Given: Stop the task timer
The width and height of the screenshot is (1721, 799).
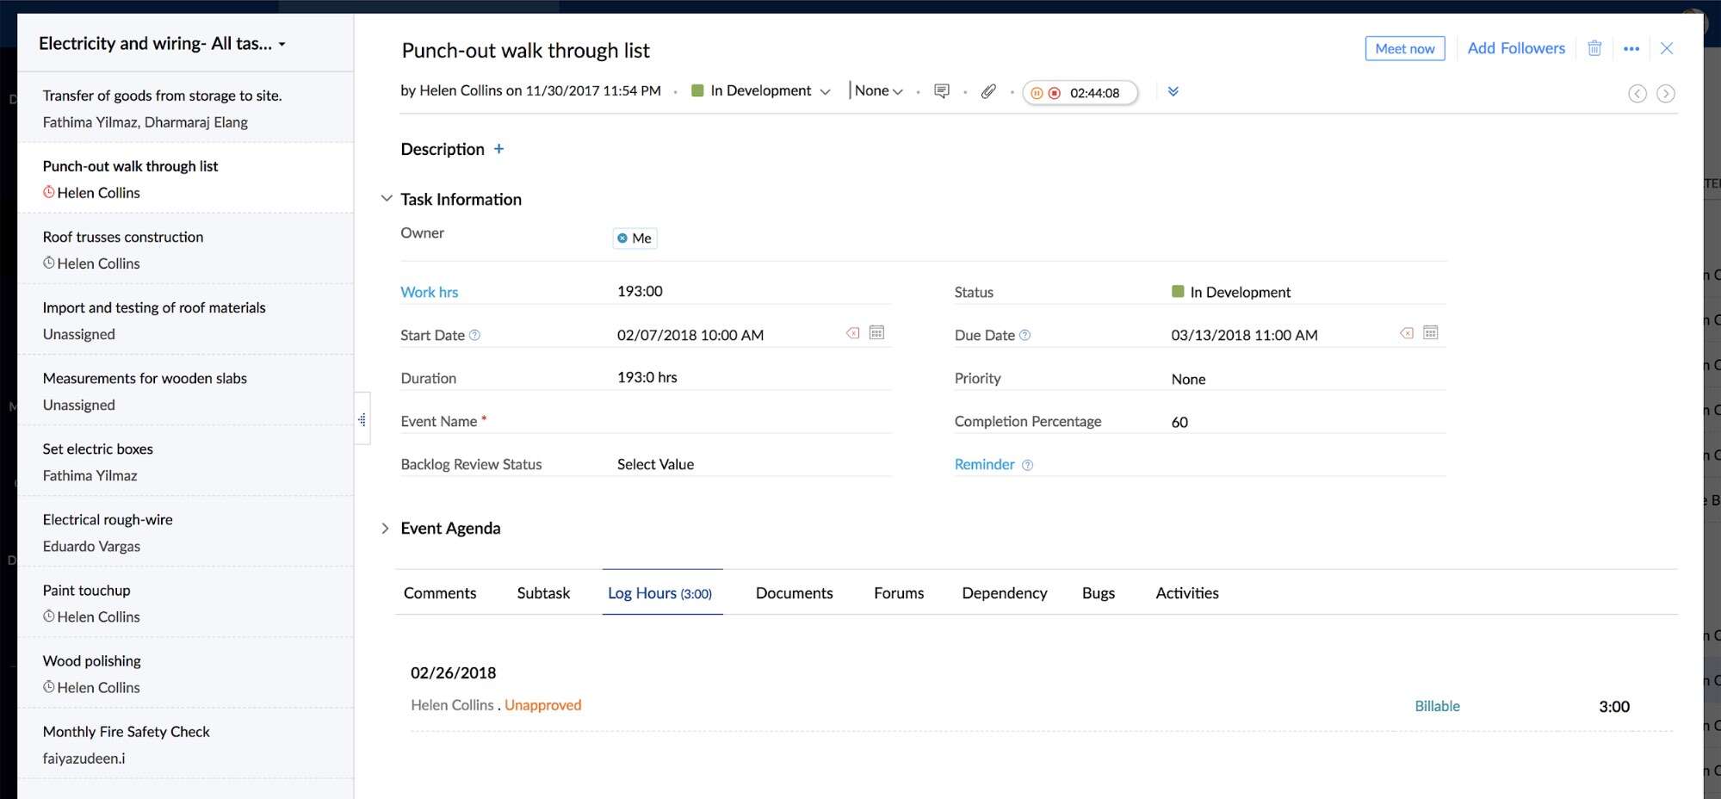Looking at the screenshot, I should [x=1054, y=92].
